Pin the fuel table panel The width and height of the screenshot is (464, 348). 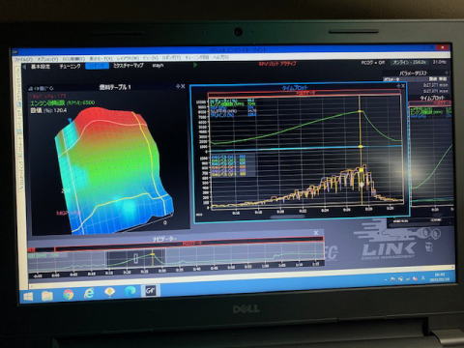(x=178, y=86)
